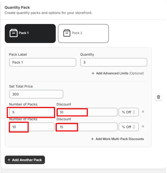Click Add More Multi-Pack Discounts text

click(x=120, y=139)
